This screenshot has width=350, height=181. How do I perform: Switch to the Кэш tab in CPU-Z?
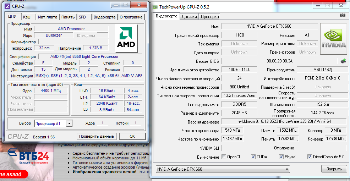(x=29, y=17)
